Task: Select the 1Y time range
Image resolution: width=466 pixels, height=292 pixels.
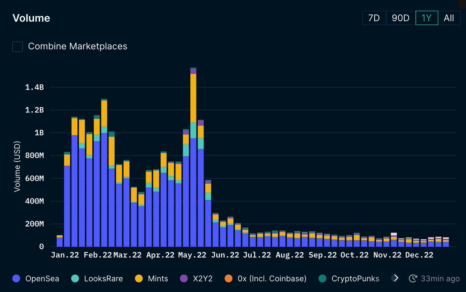Action: coord(427,18)
